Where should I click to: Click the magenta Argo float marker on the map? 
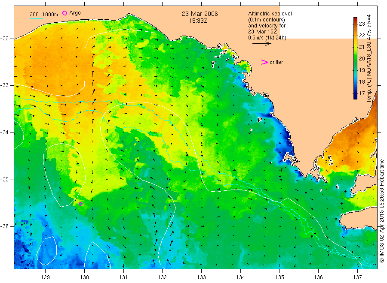(80, 204)
